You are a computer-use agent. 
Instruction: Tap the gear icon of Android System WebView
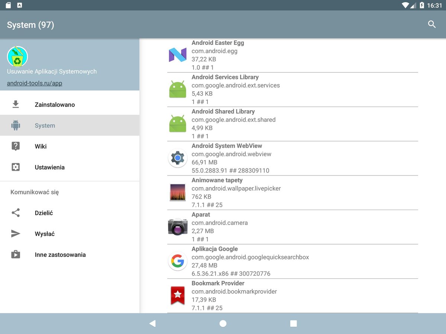(178, 158)
